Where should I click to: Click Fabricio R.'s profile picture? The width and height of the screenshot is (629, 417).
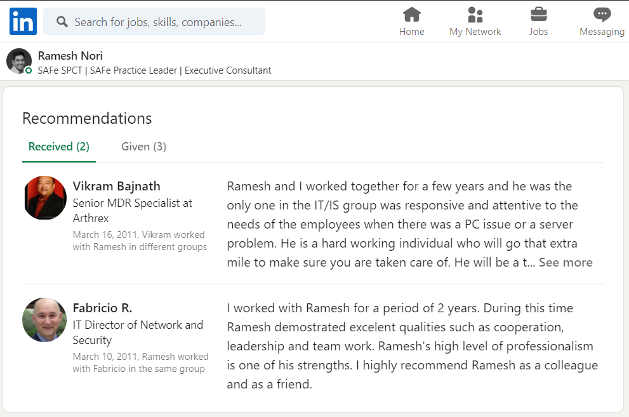[44, 320]
